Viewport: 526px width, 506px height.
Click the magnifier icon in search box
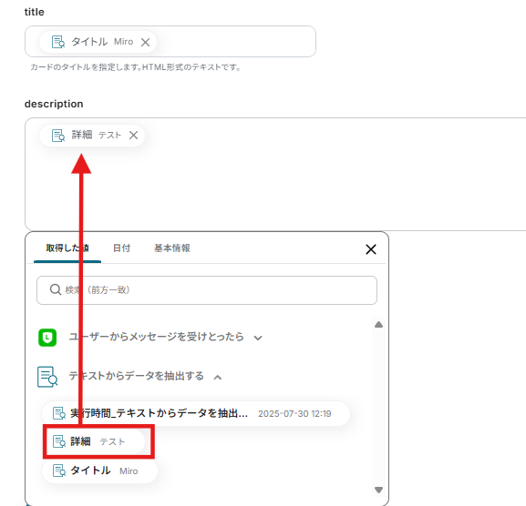tap(56, 289)
